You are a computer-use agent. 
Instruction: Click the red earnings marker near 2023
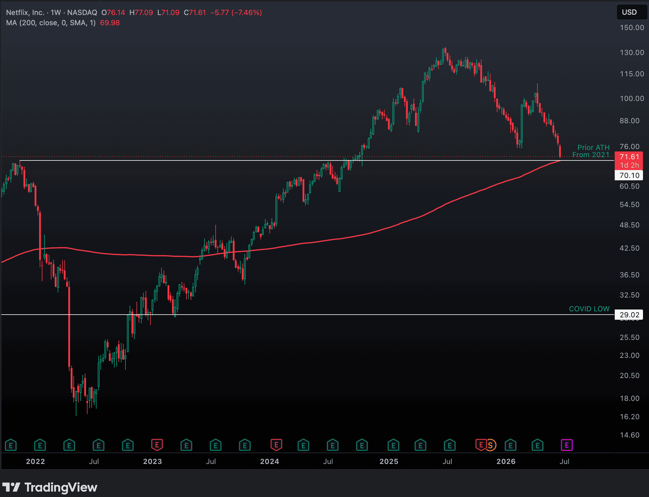(x=157, y=445)
